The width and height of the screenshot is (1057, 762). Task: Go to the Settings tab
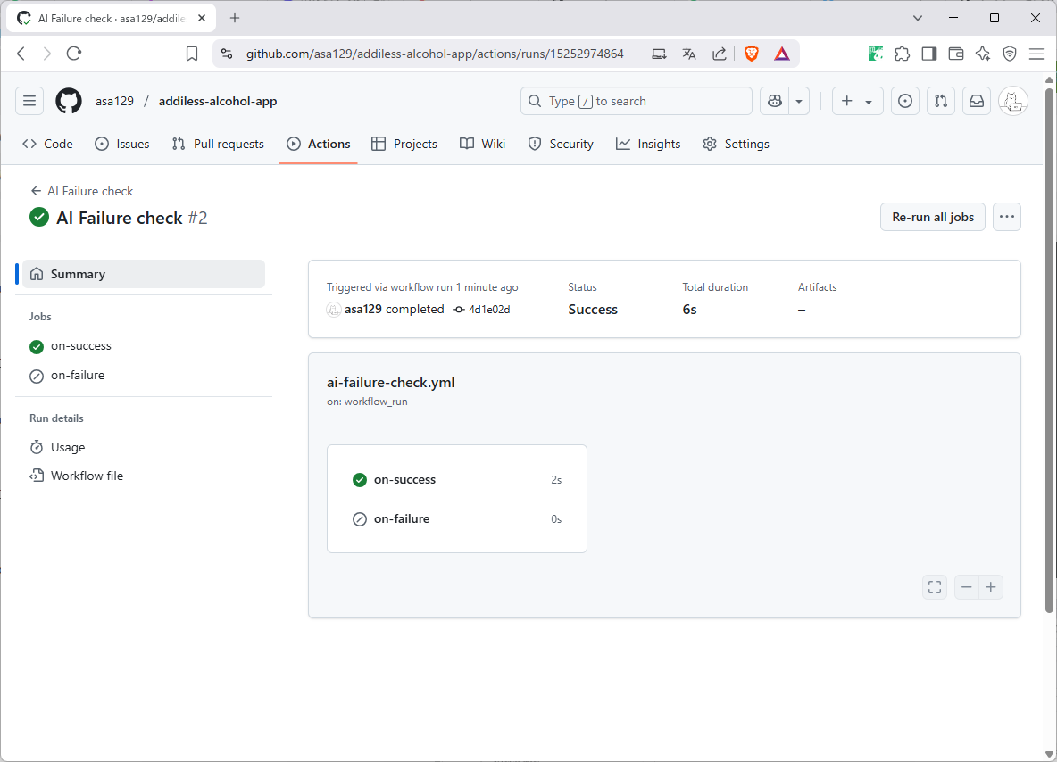coord(737,144)
